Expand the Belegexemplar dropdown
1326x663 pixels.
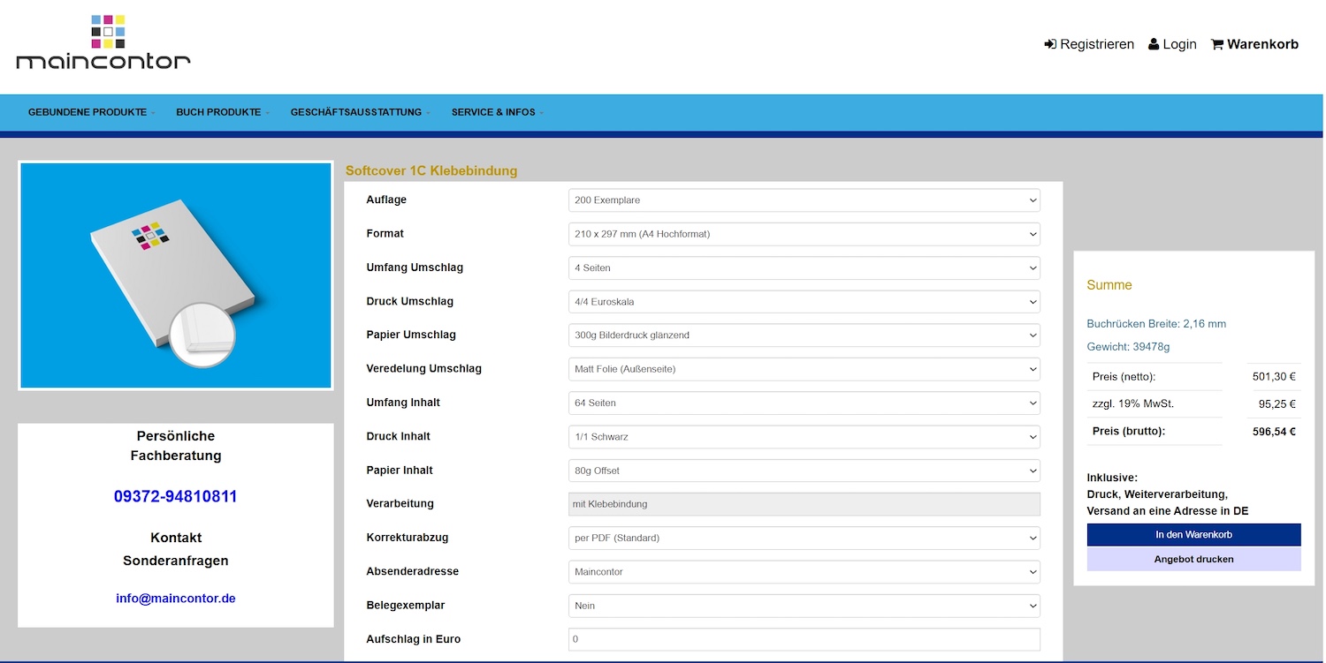tap(804, 606)
